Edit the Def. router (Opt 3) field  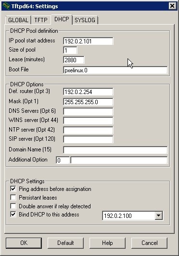point(88,92)
